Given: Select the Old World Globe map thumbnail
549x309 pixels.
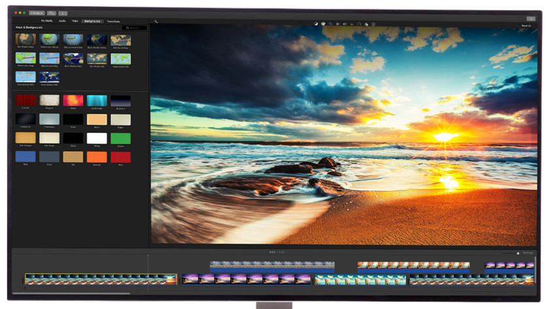Looking at the screenshot, I should click(x=25, y=41).
